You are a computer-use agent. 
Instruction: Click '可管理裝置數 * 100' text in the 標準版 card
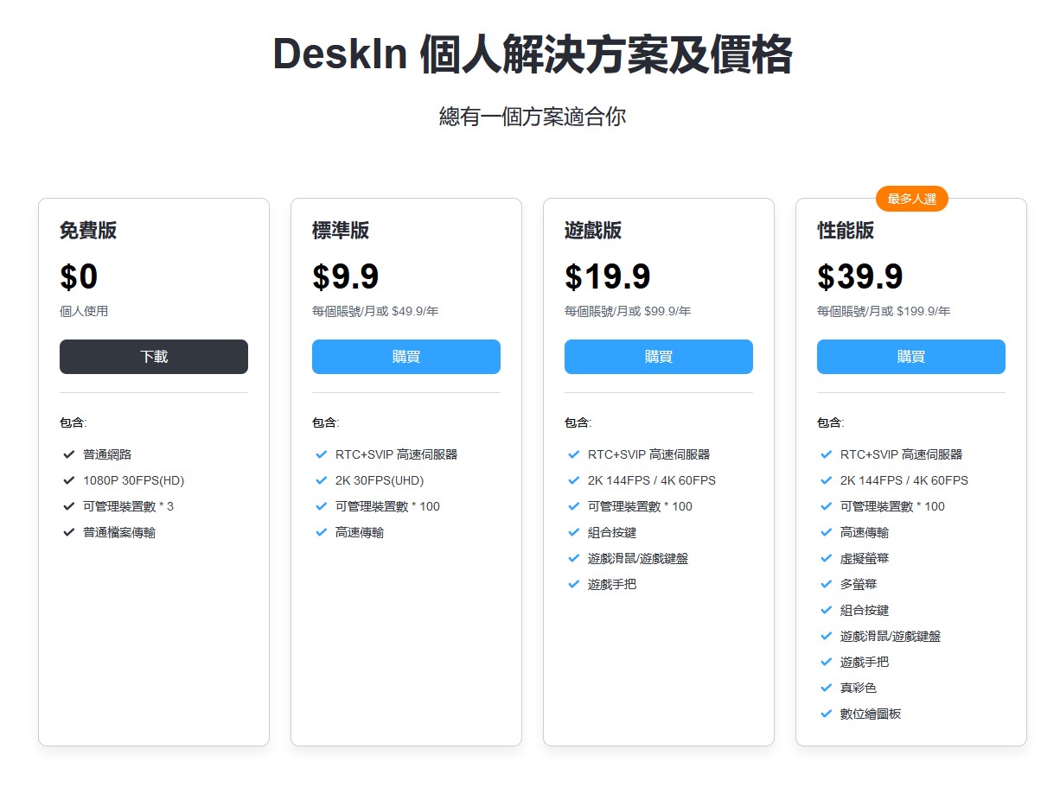387,506
